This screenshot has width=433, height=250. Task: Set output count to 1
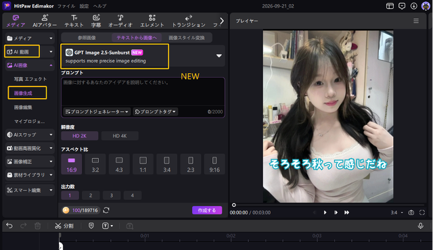click(70, 195)
